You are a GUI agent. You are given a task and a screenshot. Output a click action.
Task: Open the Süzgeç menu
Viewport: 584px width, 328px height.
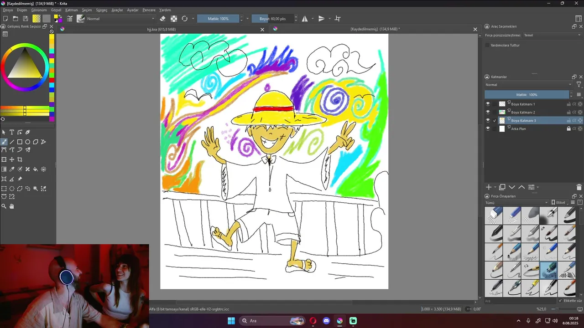pos(101,10)
